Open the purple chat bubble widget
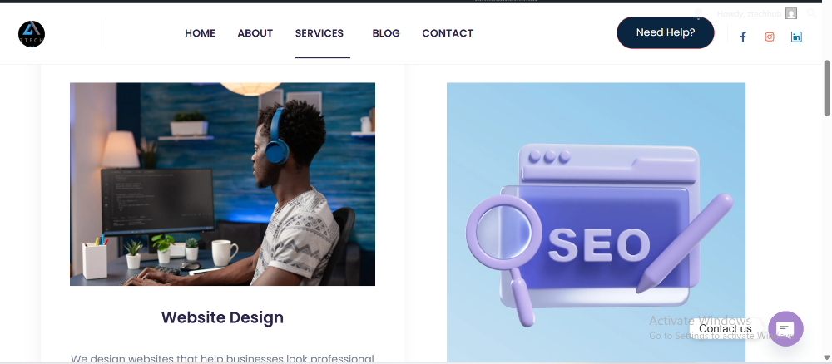Screen dimensions: 832x364 tap(785, 328)
